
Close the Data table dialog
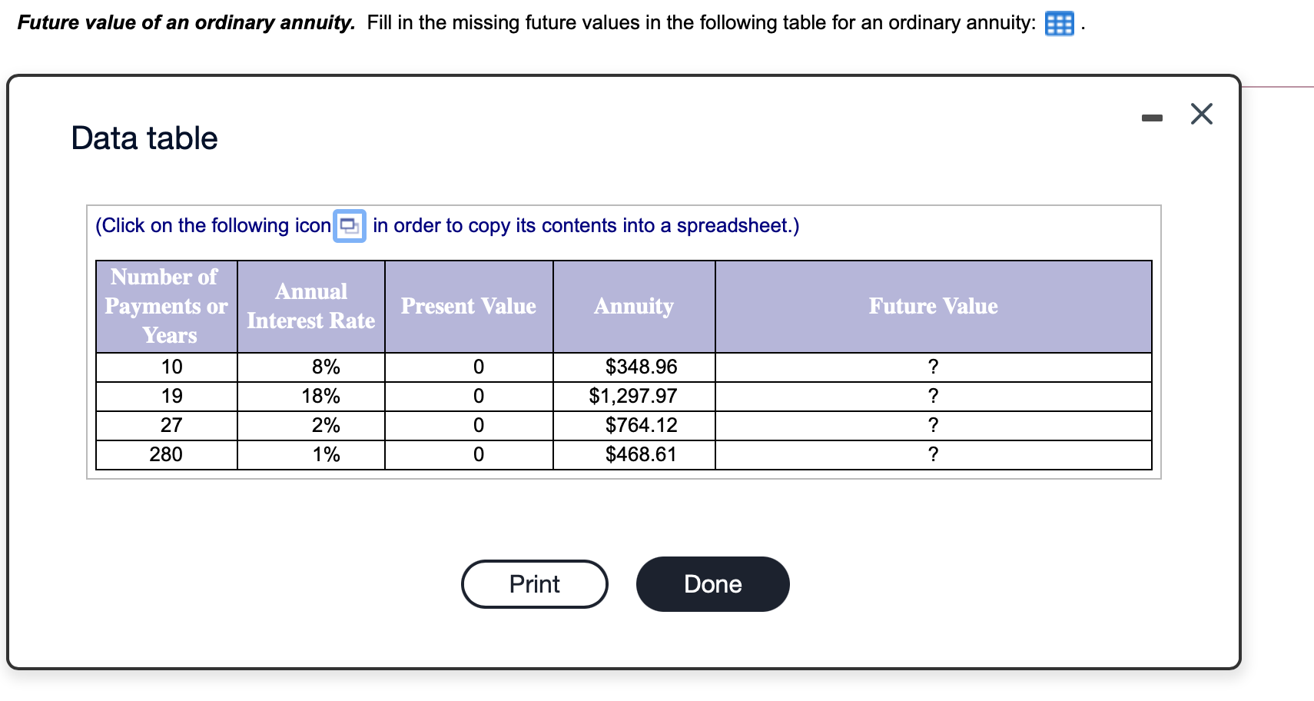[x=1201, y=115]
